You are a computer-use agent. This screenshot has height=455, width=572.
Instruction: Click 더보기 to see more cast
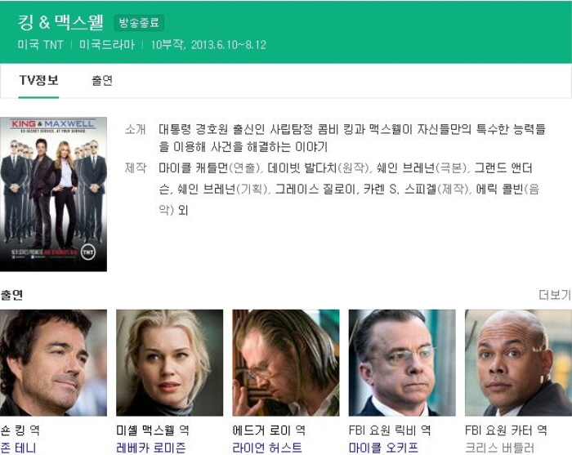coord(555,295)
